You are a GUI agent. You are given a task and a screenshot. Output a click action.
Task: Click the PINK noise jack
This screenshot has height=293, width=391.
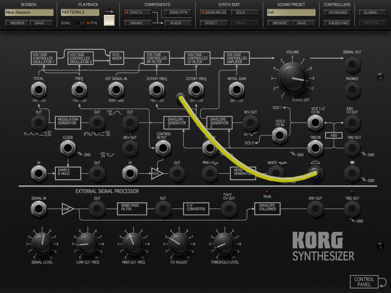pyautogui.click(x=210, y=174)
